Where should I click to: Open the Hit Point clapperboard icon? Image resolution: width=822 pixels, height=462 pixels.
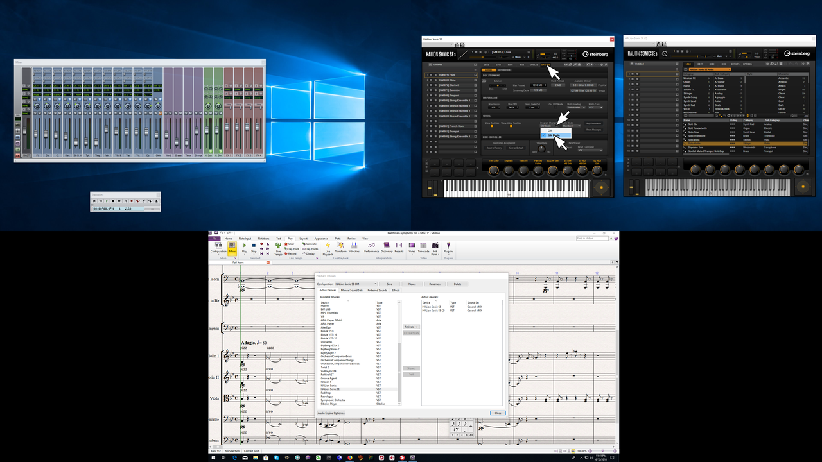(435, 248)
